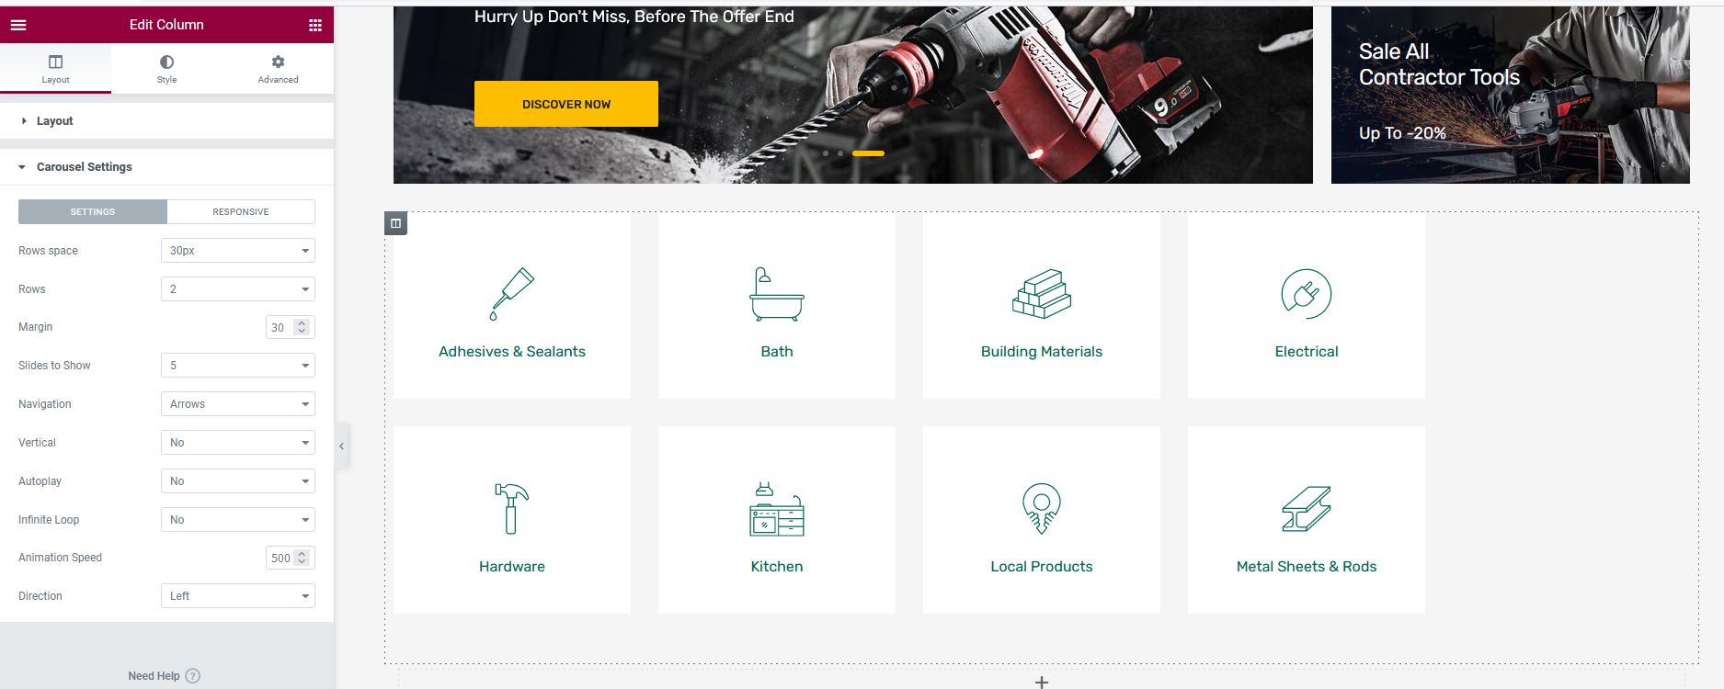This screenshot has width=1724, height=689.
Task: Collapse the editor panel with arrow handle
Action: point(342,446)
